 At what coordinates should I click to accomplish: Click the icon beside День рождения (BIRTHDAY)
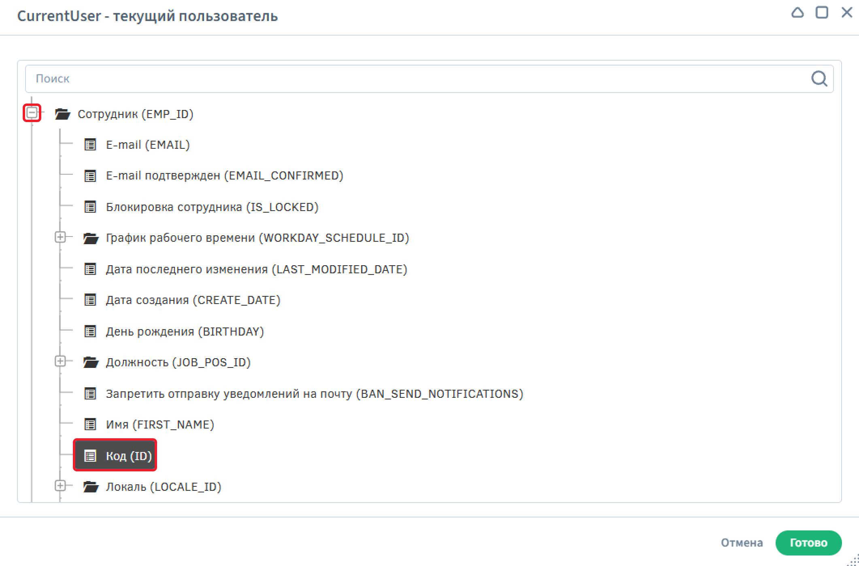[90, 332]
